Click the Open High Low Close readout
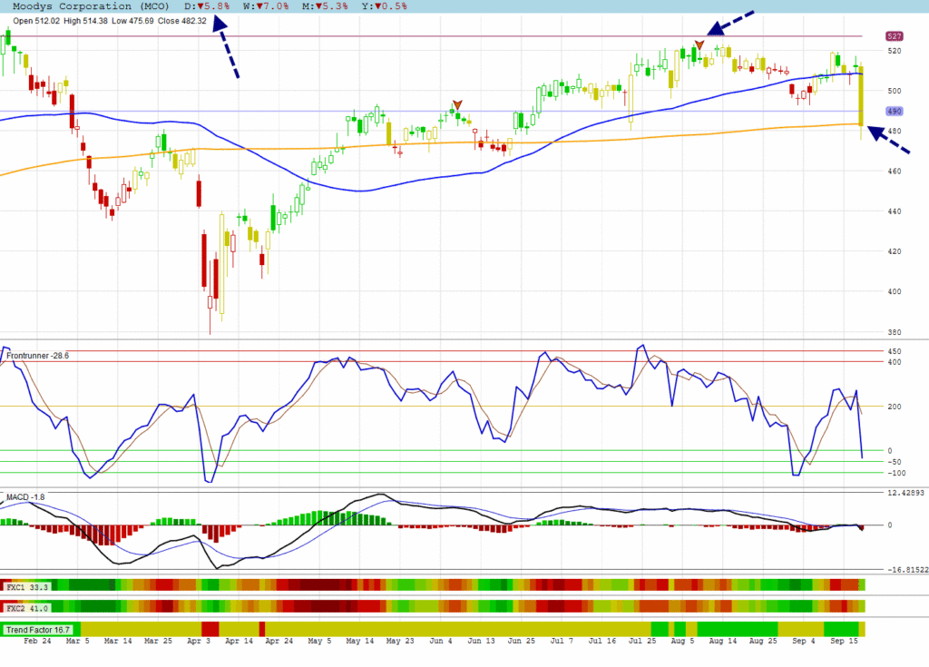Image resolution: width=929 pixels, height=667 pixels. (x=110, y=21)
